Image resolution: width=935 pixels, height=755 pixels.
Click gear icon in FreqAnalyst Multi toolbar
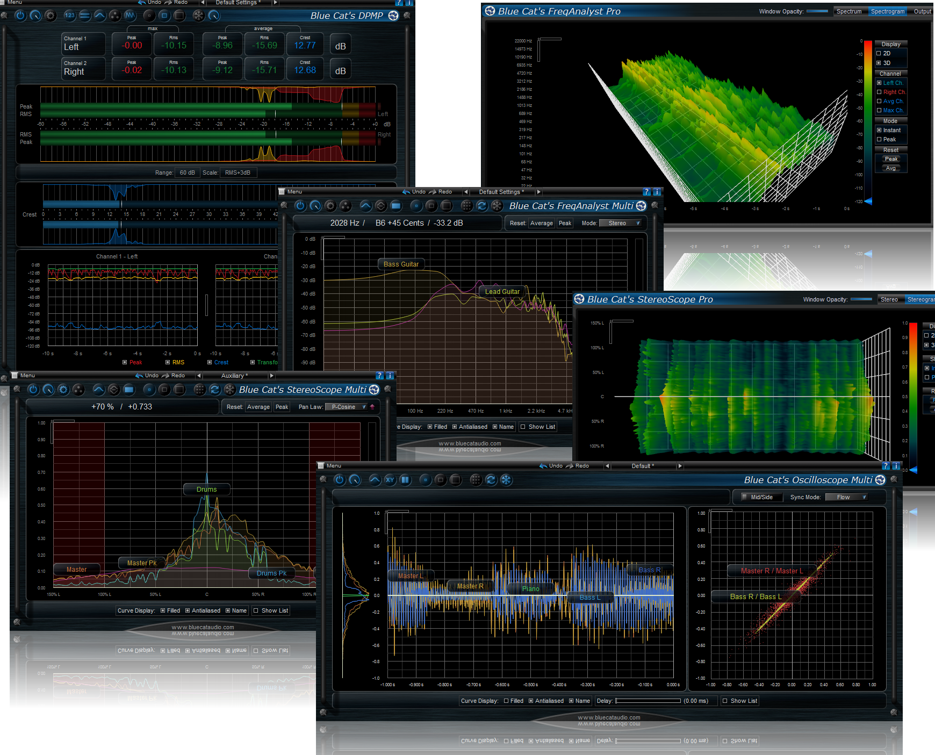pos(330,206)
